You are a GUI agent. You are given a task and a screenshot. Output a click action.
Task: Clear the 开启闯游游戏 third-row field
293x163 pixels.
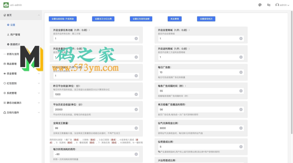[136, 76]
